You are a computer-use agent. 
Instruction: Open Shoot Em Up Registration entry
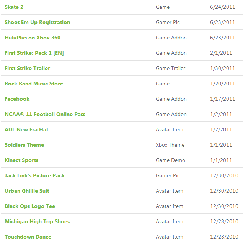pos(38,22)
